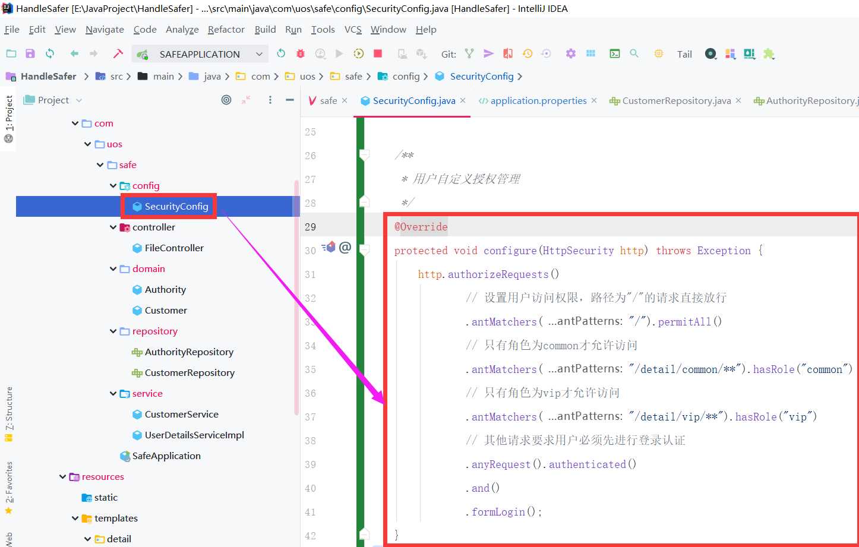The height and width of the screenshot is (547, 859).
Task: Click the dark round disc icon
Action: (x=710, y=53)
